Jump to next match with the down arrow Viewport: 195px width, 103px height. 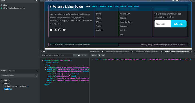86,55
